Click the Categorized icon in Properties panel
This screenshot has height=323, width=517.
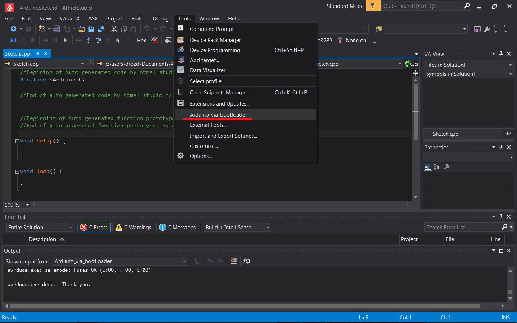point(428,167)
